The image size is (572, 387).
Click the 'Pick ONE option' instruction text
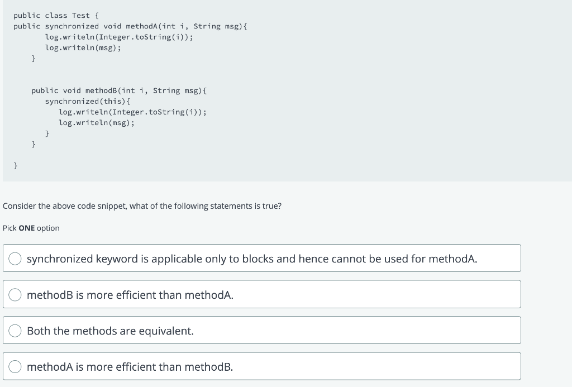31,228
